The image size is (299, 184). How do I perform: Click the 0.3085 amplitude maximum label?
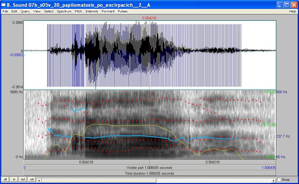click(x=18, y=22)
